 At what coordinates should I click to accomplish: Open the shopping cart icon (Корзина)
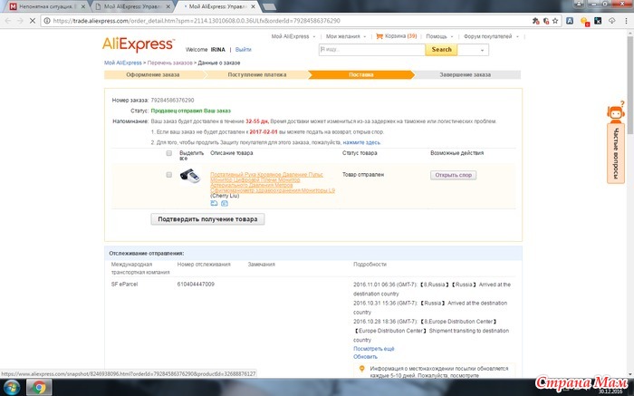pyautogui.click(x=379, y=36)
